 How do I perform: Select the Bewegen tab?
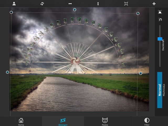63,121
